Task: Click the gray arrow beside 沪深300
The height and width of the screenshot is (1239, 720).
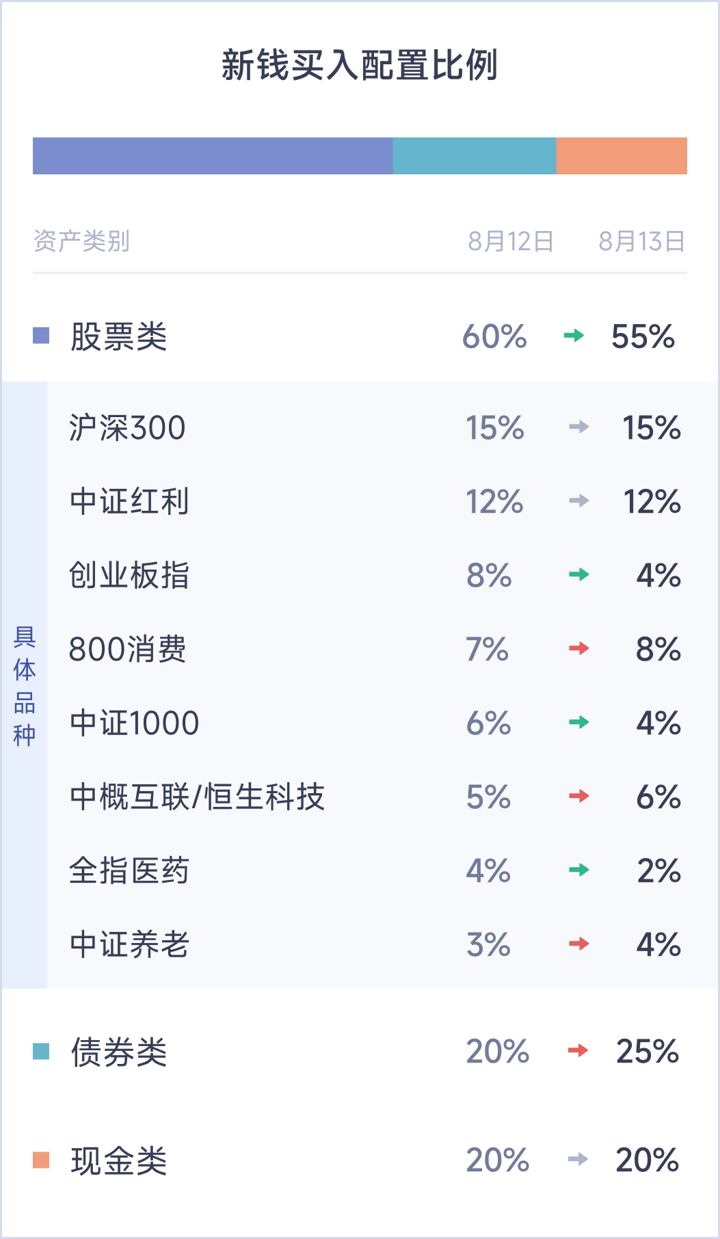Action: pos(578,427)
